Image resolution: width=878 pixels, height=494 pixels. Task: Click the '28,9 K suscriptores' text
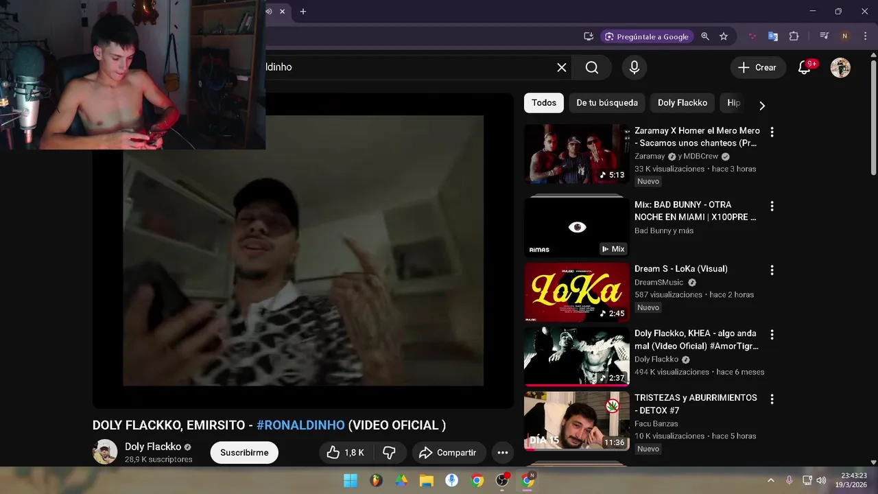[x=158, y=460]
